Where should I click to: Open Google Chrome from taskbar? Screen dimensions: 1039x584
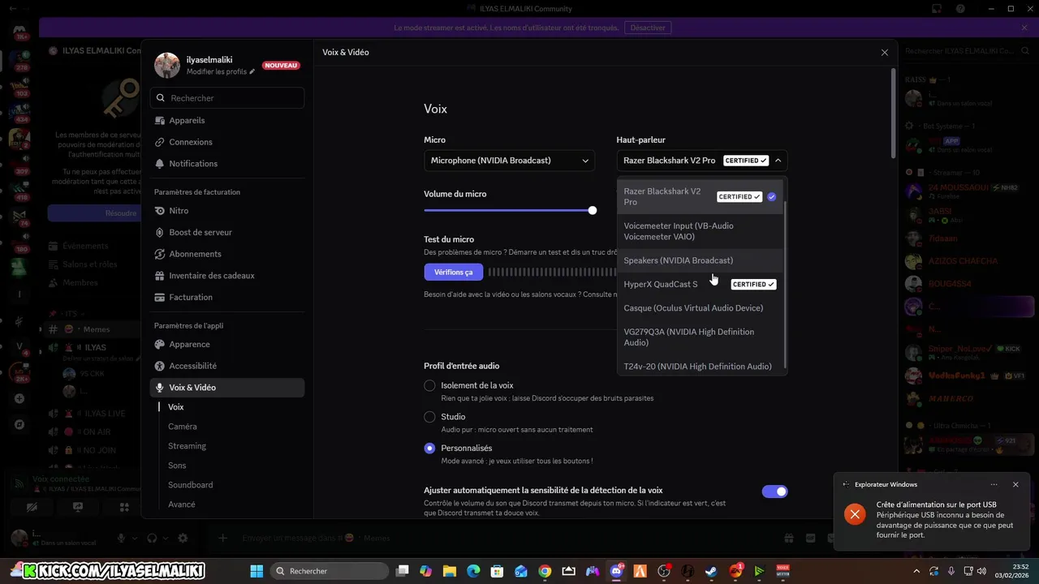(545, 571)
